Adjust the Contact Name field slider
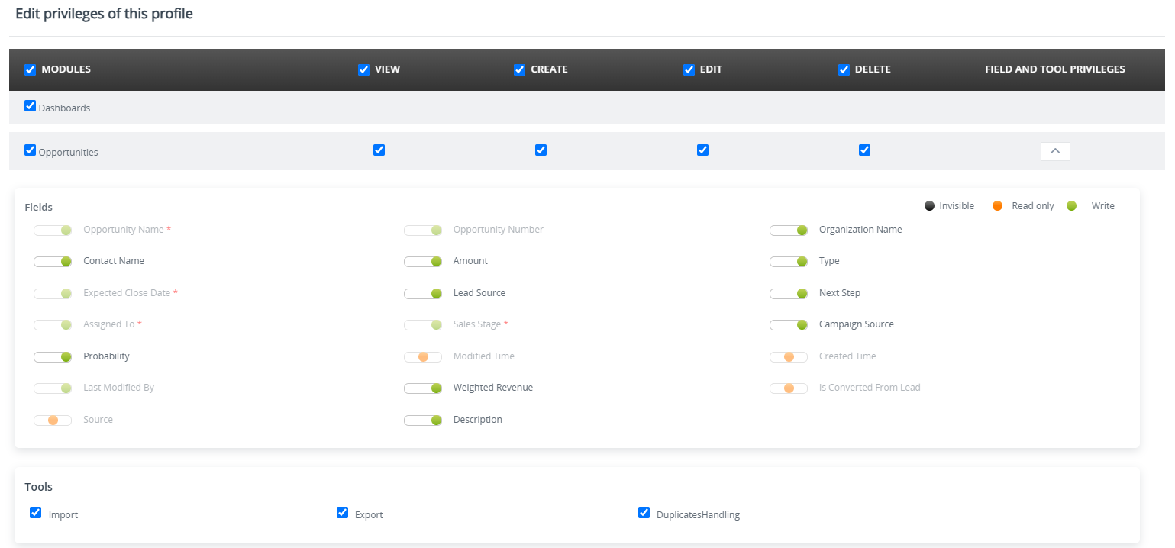The width and height of the screenshot is (1175, 548). pyautogui.click(x=53, y=261)
